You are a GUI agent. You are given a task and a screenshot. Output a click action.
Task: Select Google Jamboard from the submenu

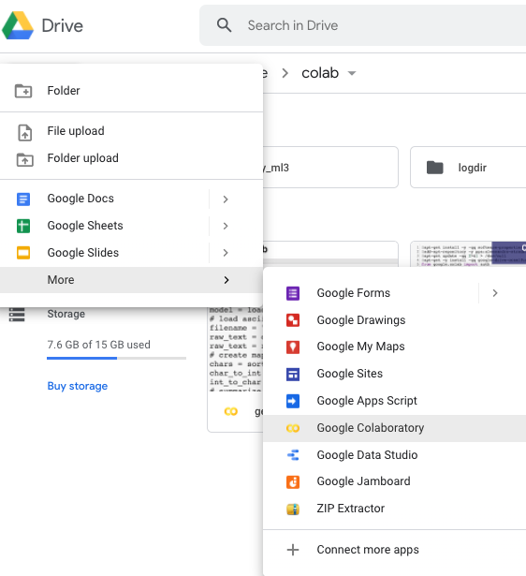click(x=395, y=481)
